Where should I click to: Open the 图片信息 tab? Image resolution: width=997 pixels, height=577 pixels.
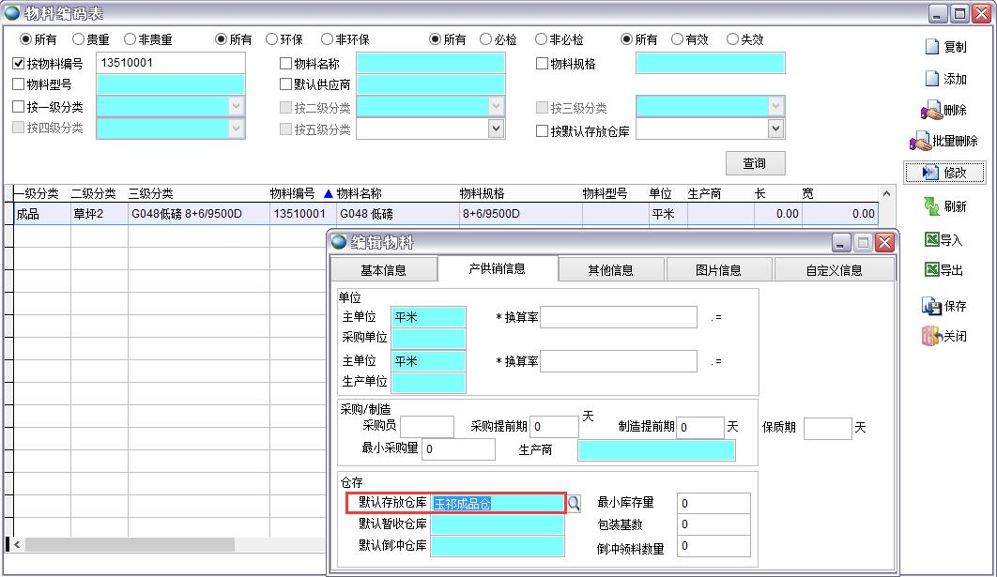coord(718,270)
